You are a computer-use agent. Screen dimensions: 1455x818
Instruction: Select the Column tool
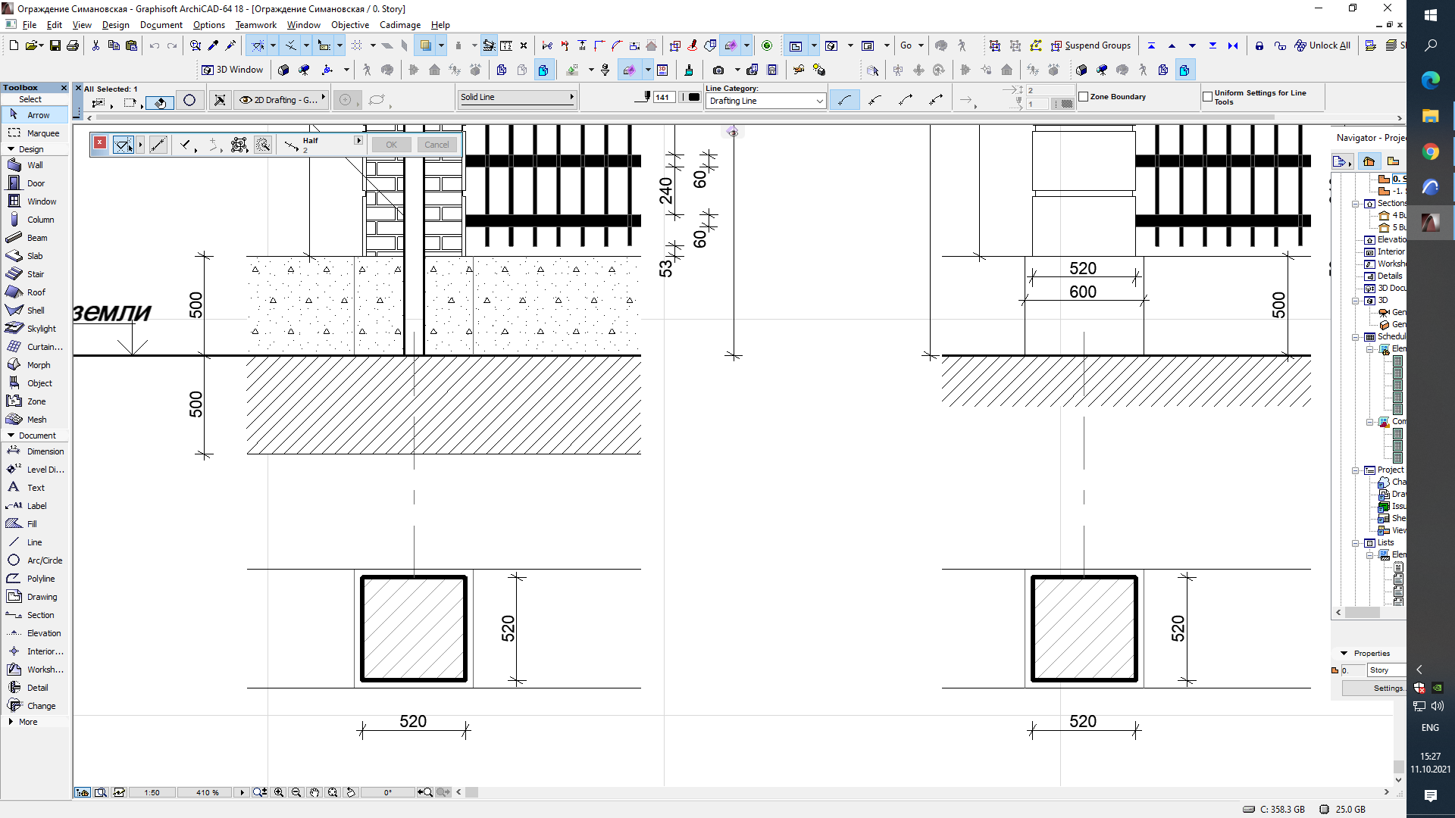(35, 220)
